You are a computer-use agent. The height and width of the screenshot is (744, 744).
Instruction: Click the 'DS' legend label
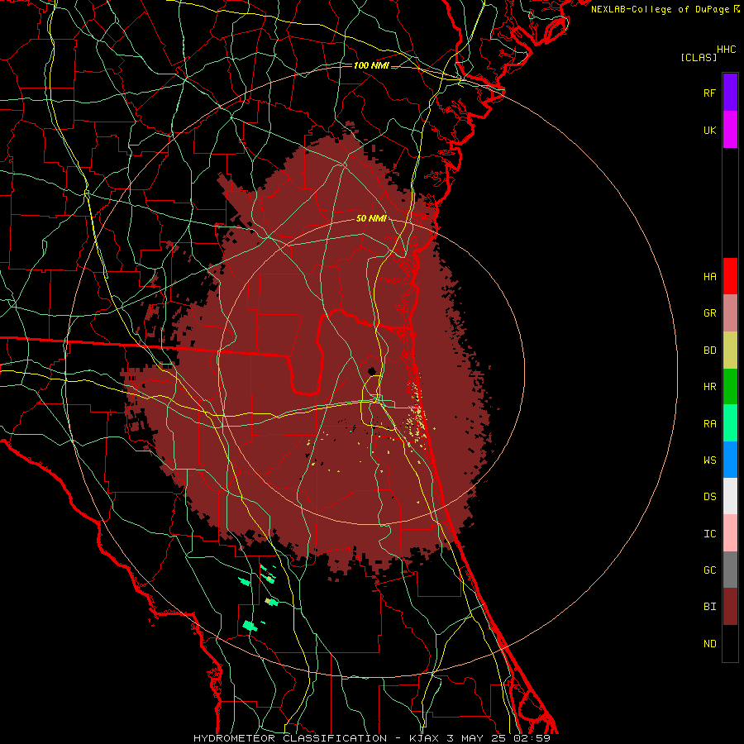710,497
